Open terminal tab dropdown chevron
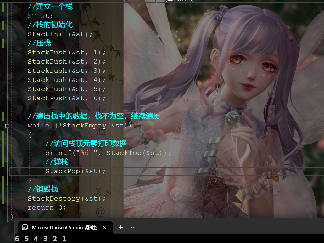 [133, 227]
